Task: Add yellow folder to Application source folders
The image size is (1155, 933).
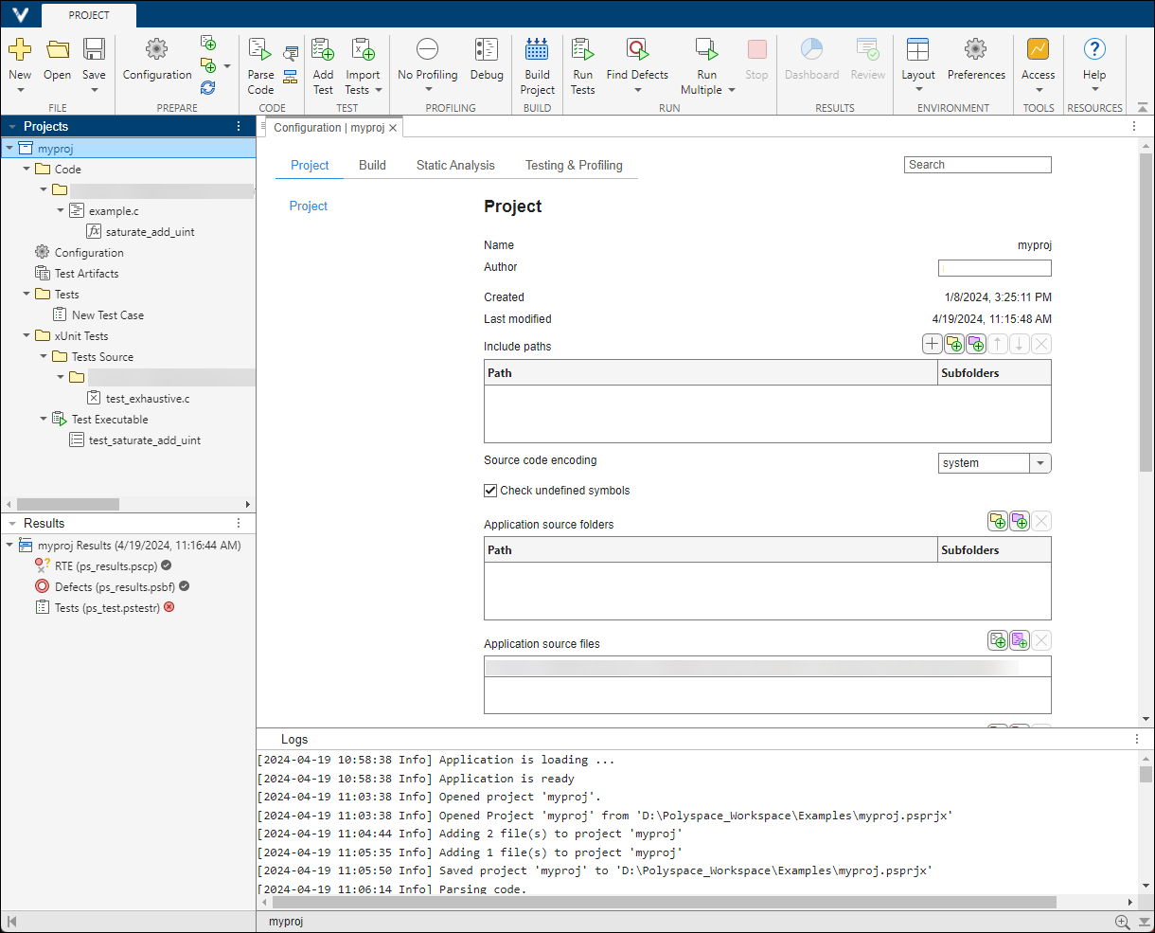Action: pyautogui.click(x=998, y=522)
